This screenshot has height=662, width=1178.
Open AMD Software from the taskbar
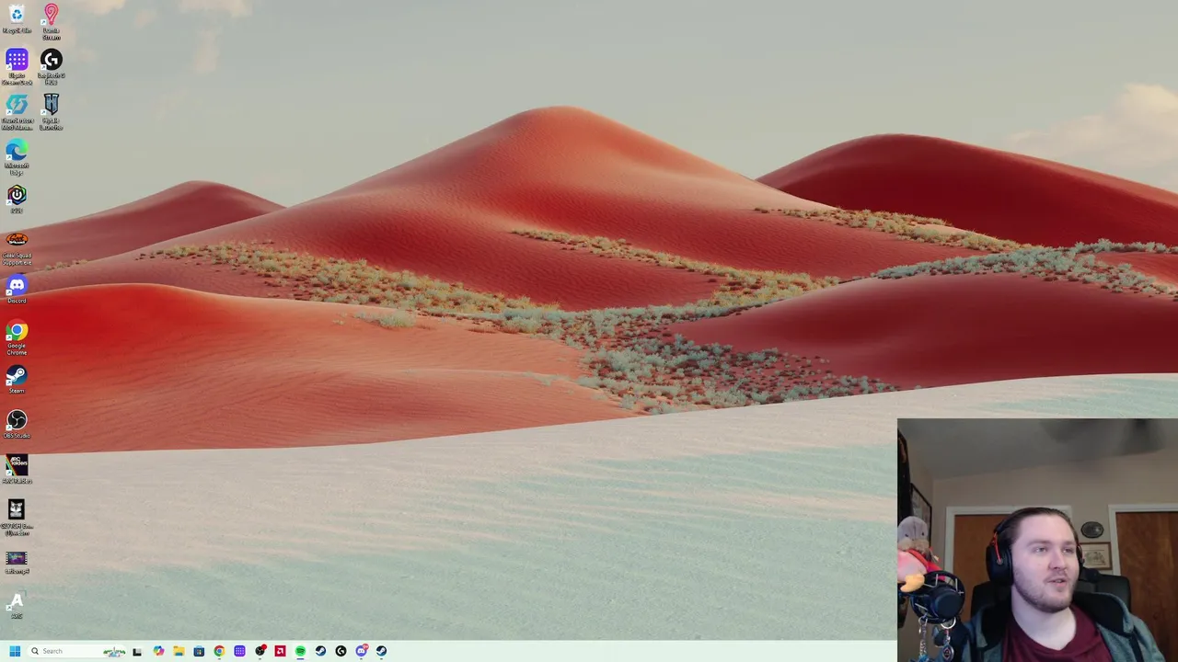[x=280, y=651]
